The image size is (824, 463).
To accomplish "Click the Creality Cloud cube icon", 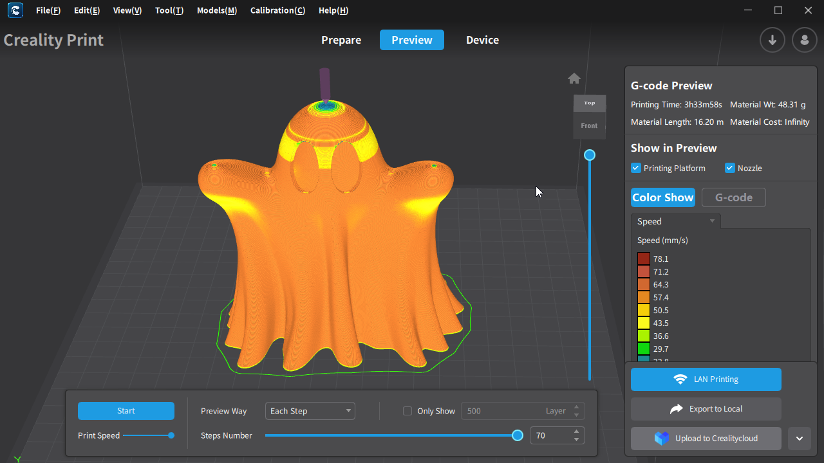I will pyautogui.click(x=662, y=439).
